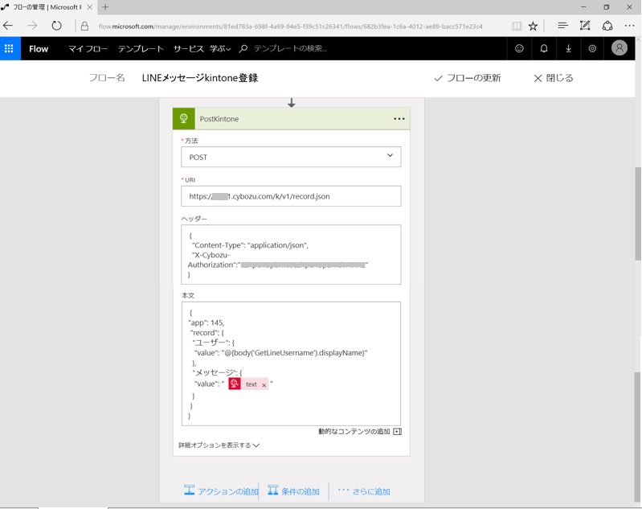Screen dimensions: 642x509
Task: Click さらに追加 button
Action: [x=364, y=491]
